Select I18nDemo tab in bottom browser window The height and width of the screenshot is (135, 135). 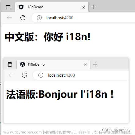click(x=53, y=64)
